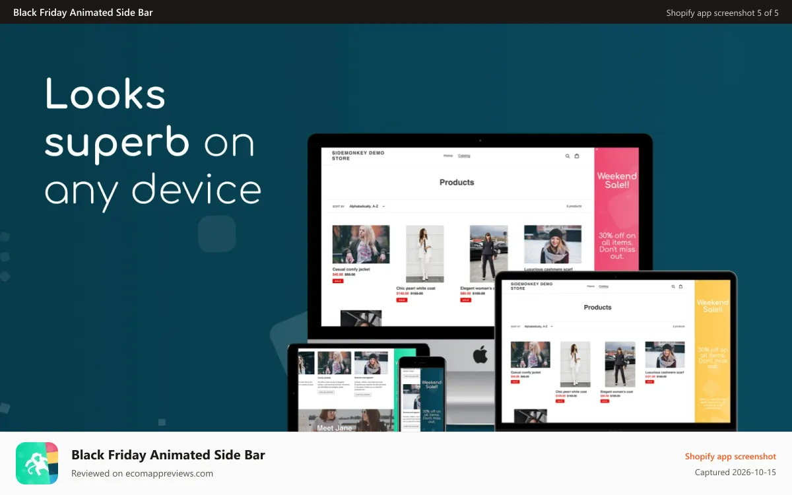The width and height of the screenshot is (792, 495).
Task: Click Luxurious cashmere scarf name on the laptop
Action: pyautogui.click(x=665, y=372)
